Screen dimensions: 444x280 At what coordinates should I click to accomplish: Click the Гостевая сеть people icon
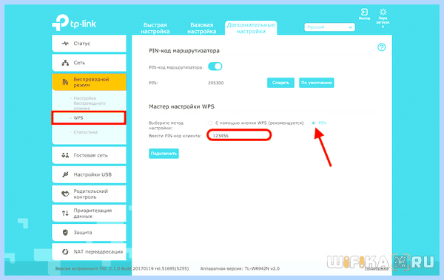(65, 155)
